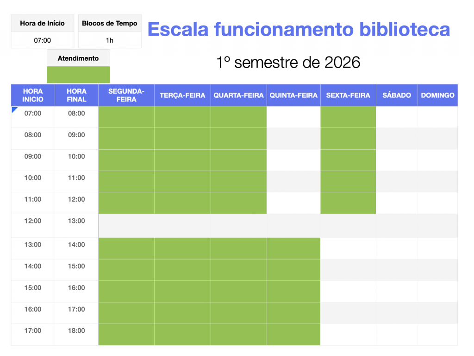Viewport: 474px width, 356px height.
Task: Select the Atendimento legend label
Action: pos(78,58)
